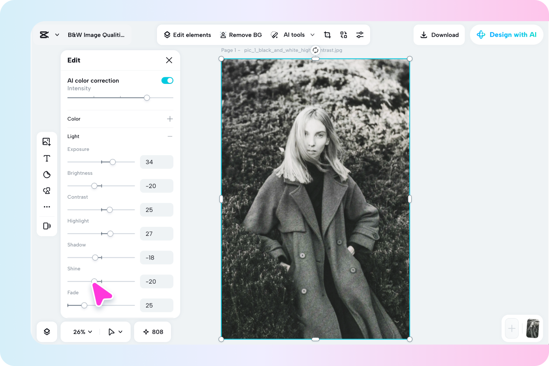Select the Edit elements menu item

click(x=187, y=35)
